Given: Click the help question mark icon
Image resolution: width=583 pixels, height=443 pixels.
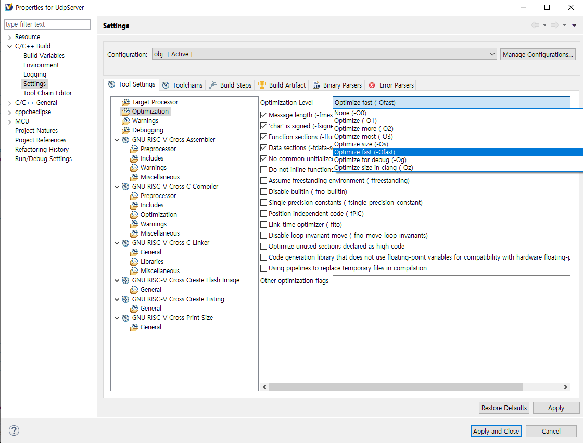Looking at the screenshot, I should [x=14, y=430].
